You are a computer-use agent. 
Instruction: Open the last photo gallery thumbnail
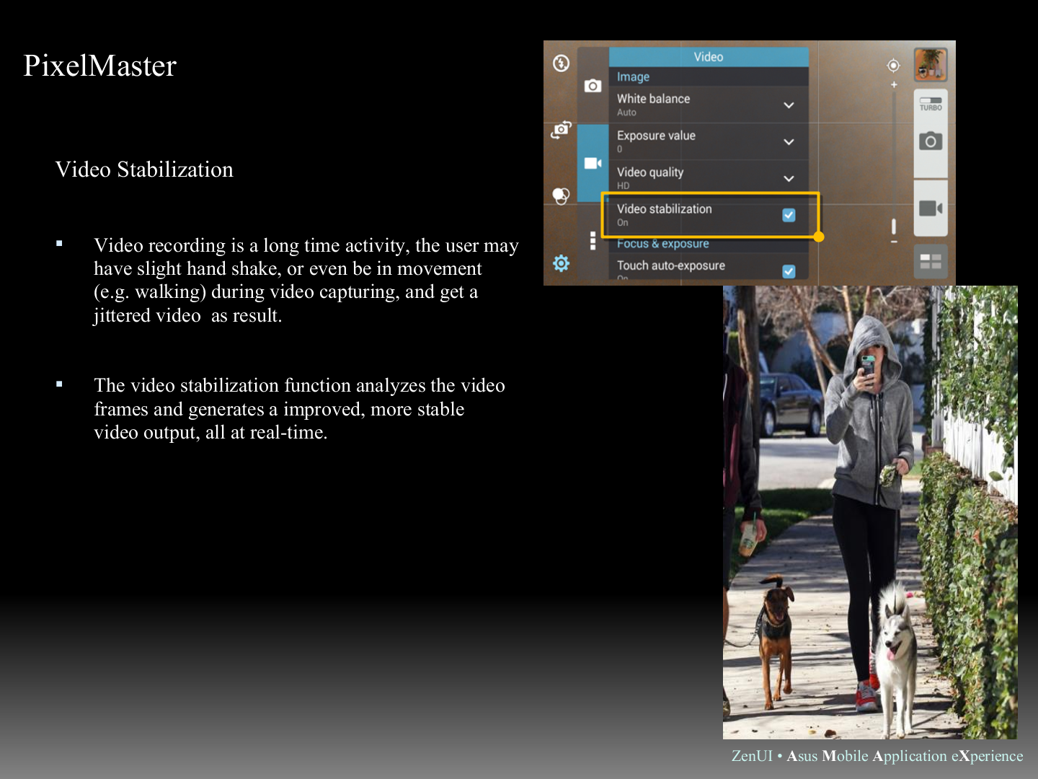point(930,64)
